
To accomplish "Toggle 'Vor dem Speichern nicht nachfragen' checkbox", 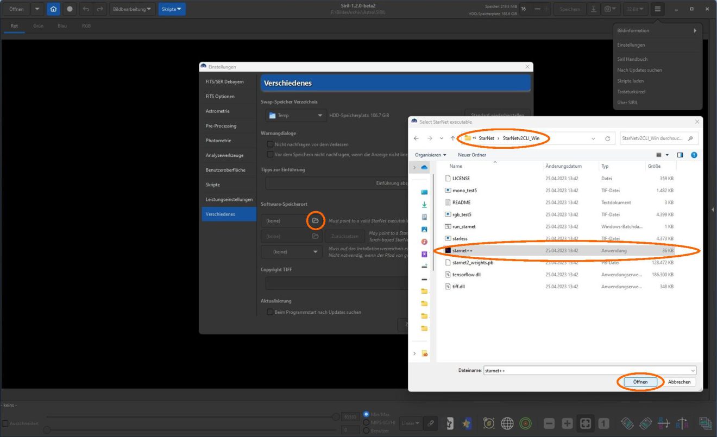I will coord(270,155).
